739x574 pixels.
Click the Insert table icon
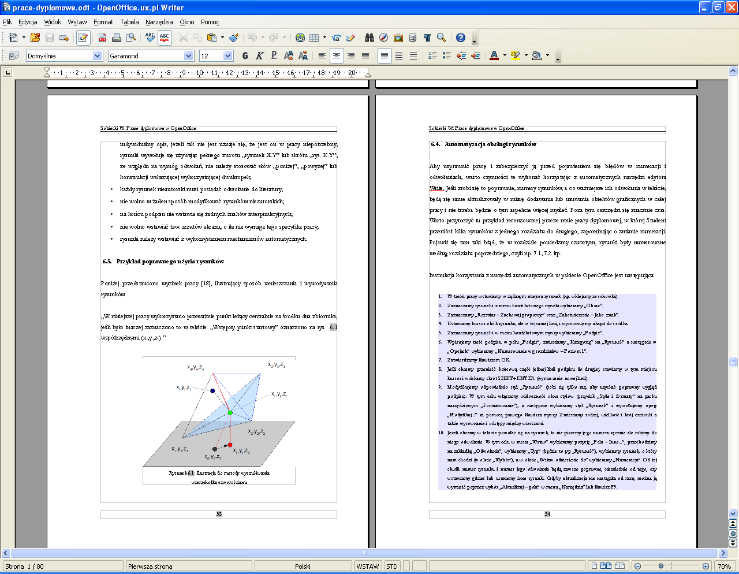[314, 38]
